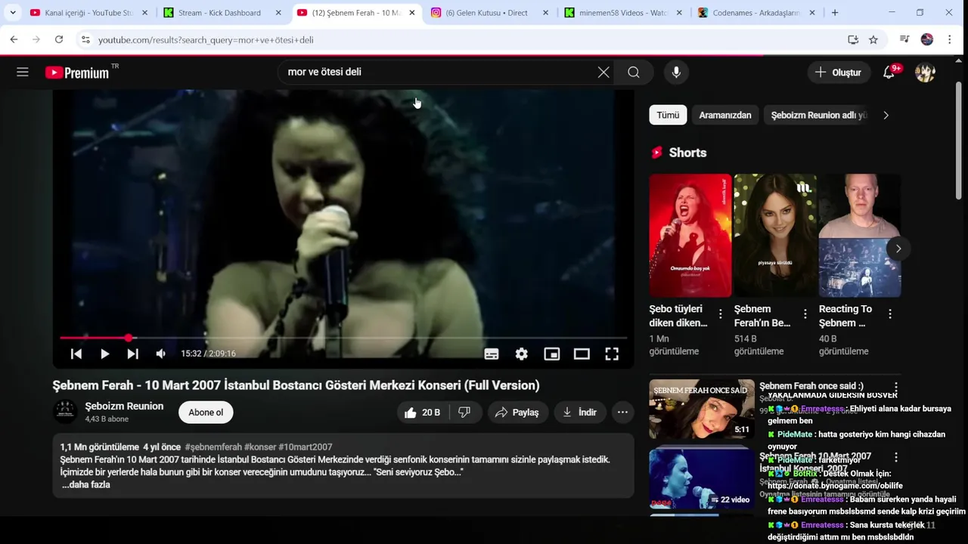Open Chrome three-dot menu
This screenshot has width=968, height=544.
point(950,39)
